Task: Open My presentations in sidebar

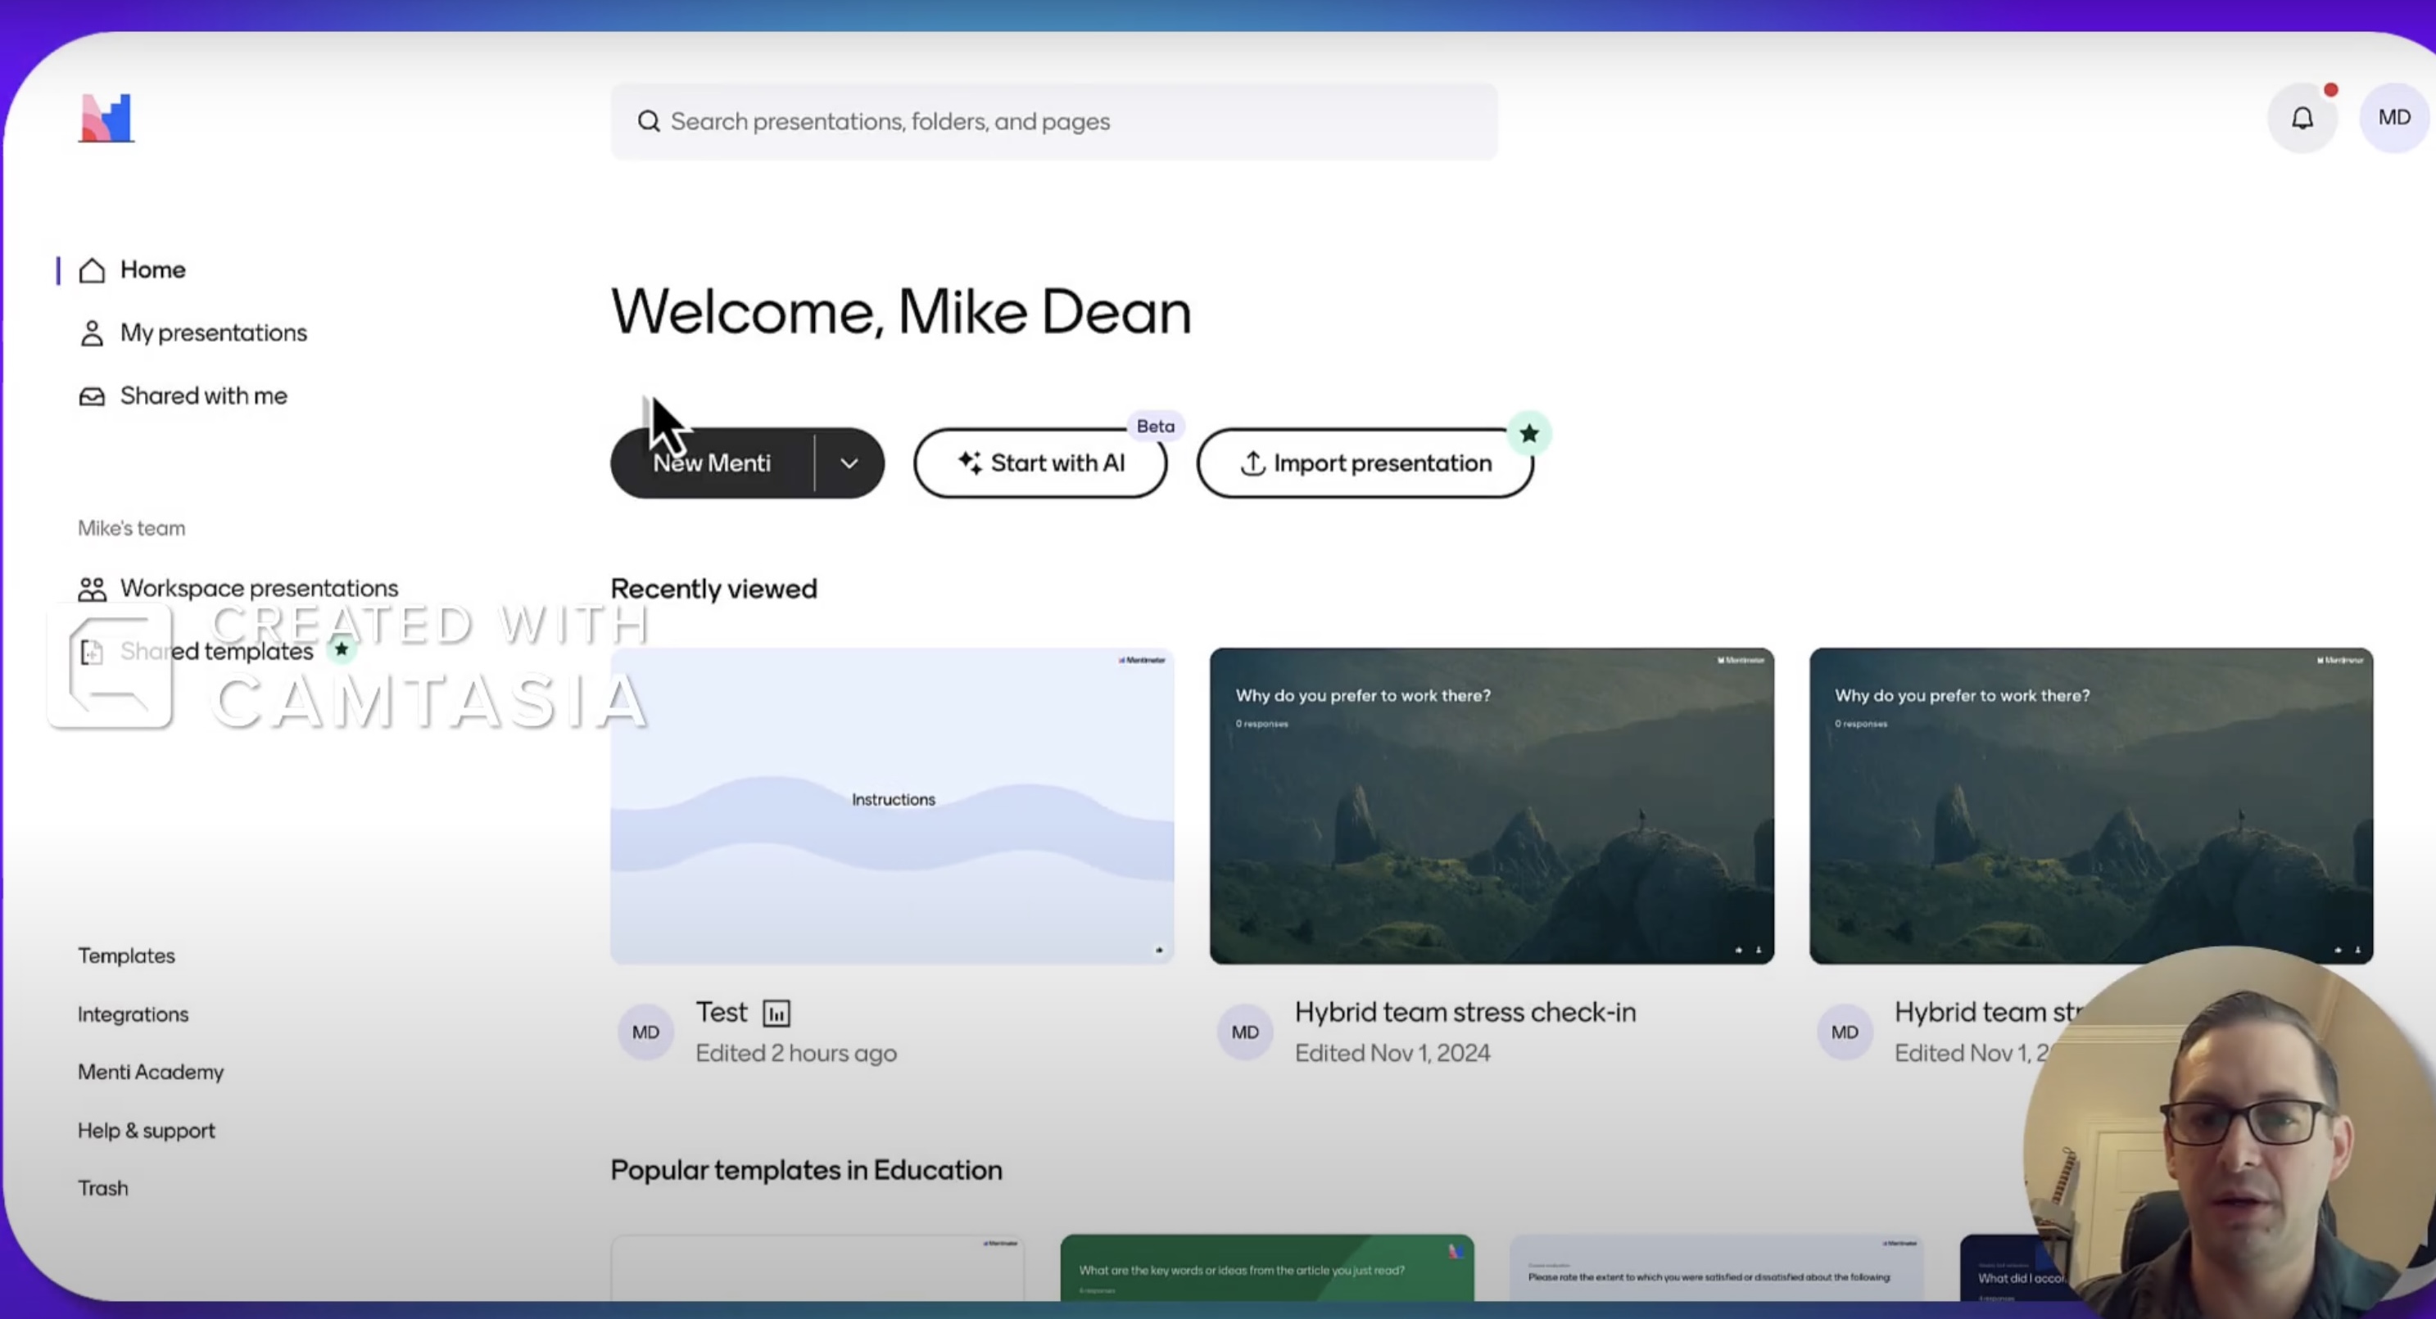Action: pos(213,333)
